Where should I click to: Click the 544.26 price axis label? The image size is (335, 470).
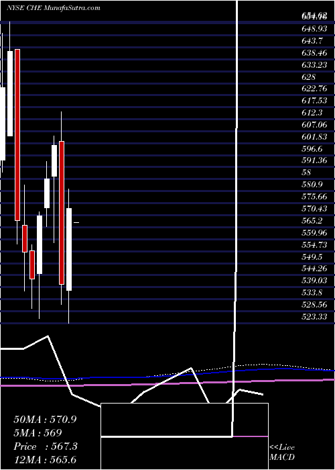click(314, 269)
